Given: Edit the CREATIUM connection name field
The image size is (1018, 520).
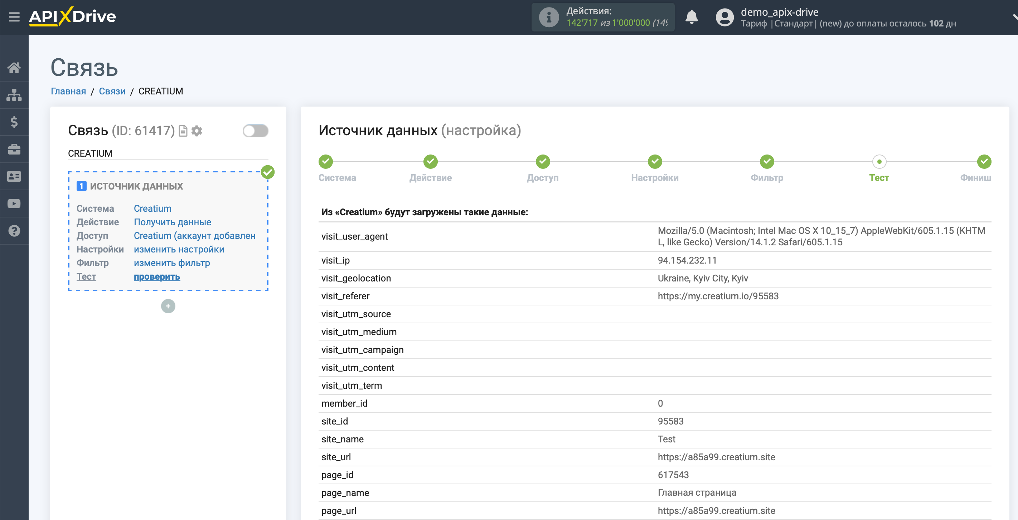Looking at the screenshot, I should pyautogui.click(x=168, y=153).
